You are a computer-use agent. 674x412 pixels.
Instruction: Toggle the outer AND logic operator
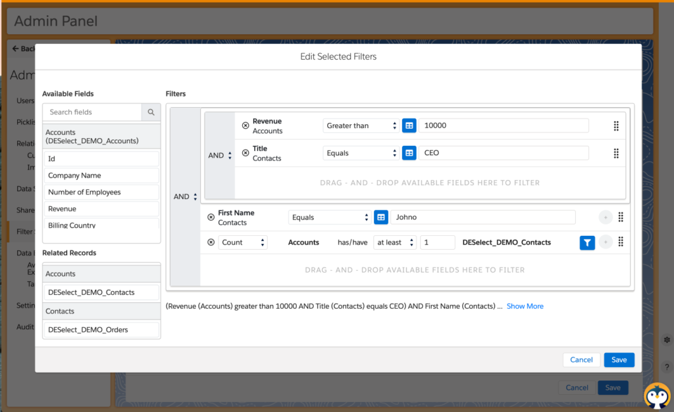[186, 196]
